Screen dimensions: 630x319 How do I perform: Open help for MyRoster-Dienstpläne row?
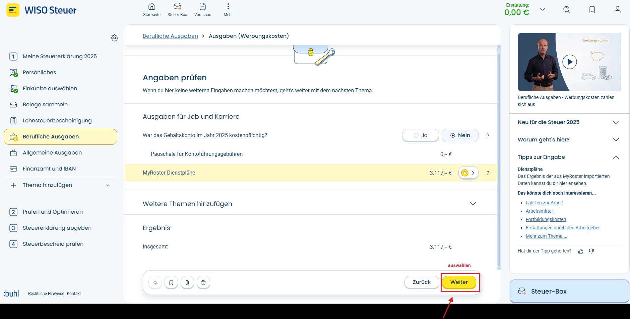[x=488, y=173]
